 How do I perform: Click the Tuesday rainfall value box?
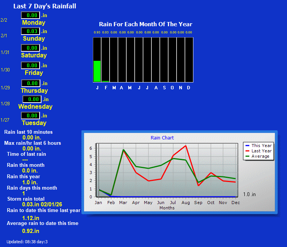click(x=30, y=116)
